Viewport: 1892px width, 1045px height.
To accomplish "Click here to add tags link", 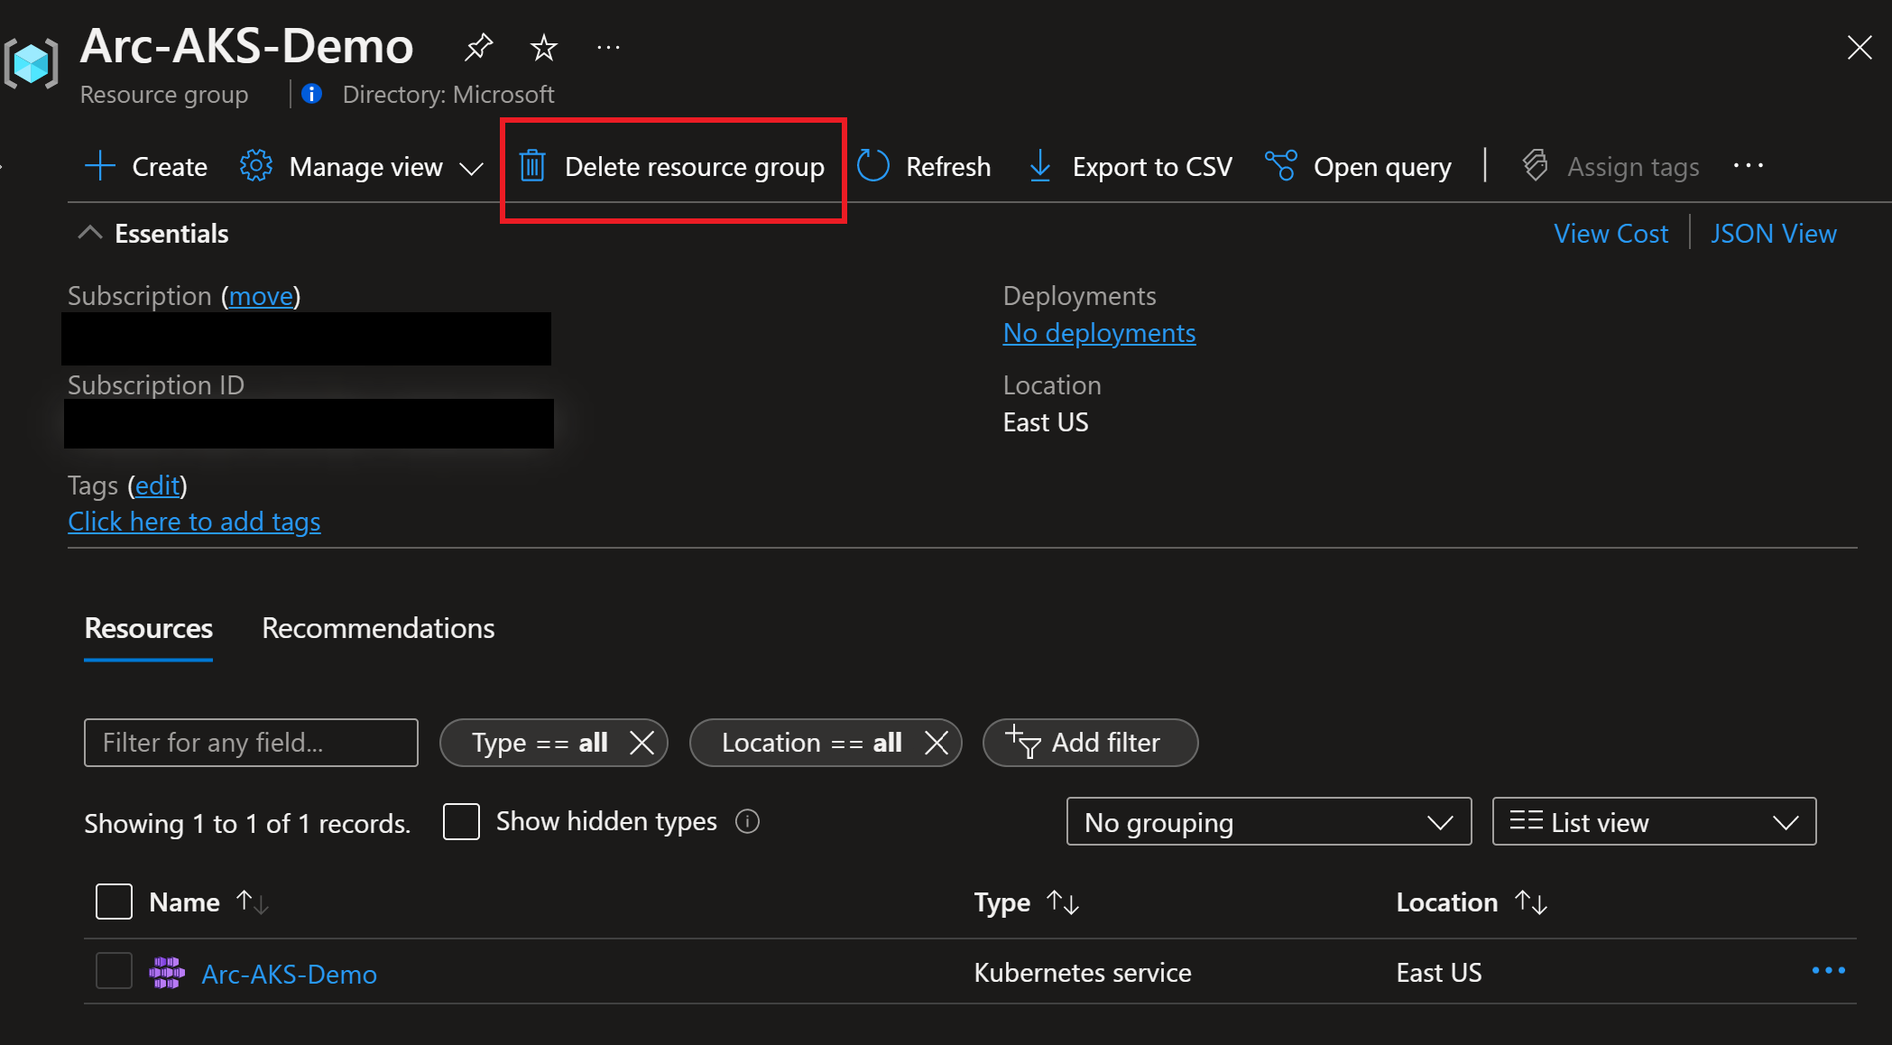I will 194,522.
